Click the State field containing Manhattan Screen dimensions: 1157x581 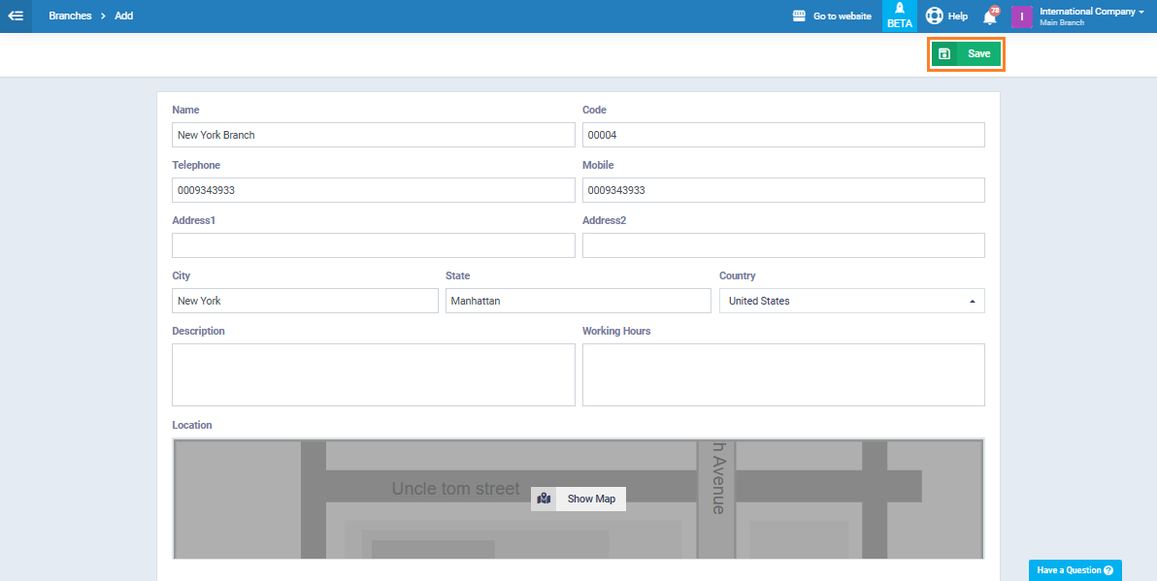coord(578,301)
